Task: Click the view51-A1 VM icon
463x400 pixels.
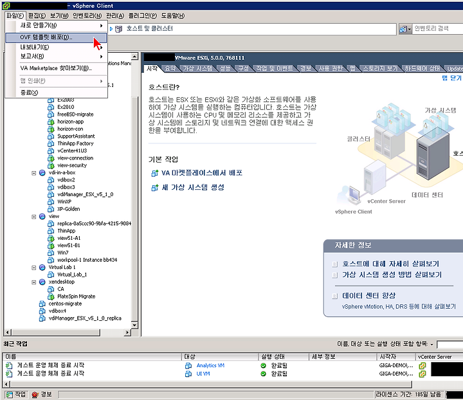Action: [x=51, y=238]
